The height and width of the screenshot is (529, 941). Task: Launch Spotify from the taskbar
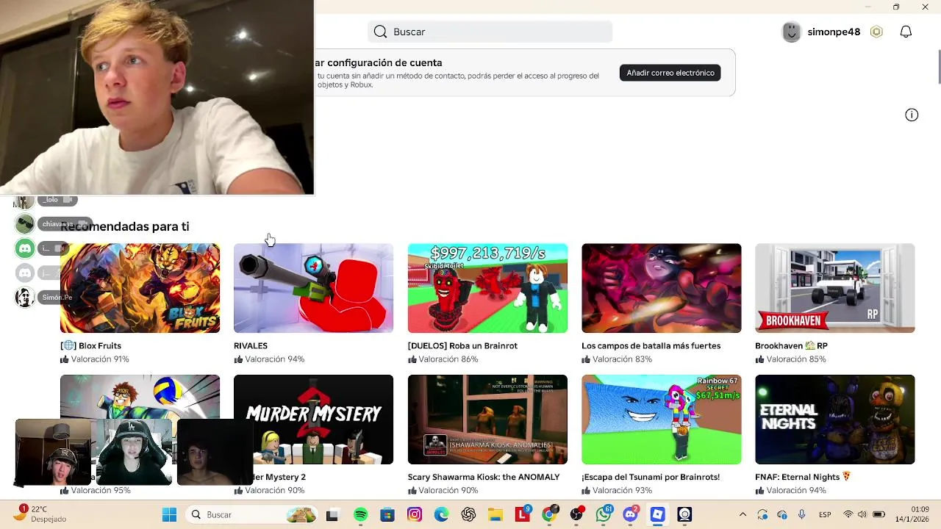(360, 514)
